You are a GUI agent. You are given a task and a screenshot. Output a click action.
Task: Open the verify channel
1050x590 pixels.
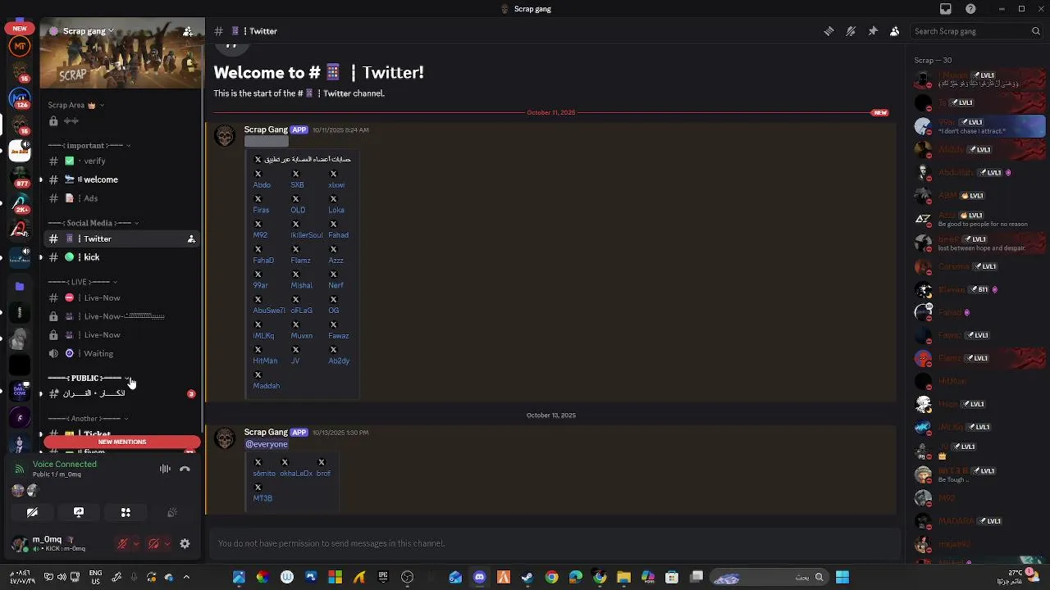(121, 161)
